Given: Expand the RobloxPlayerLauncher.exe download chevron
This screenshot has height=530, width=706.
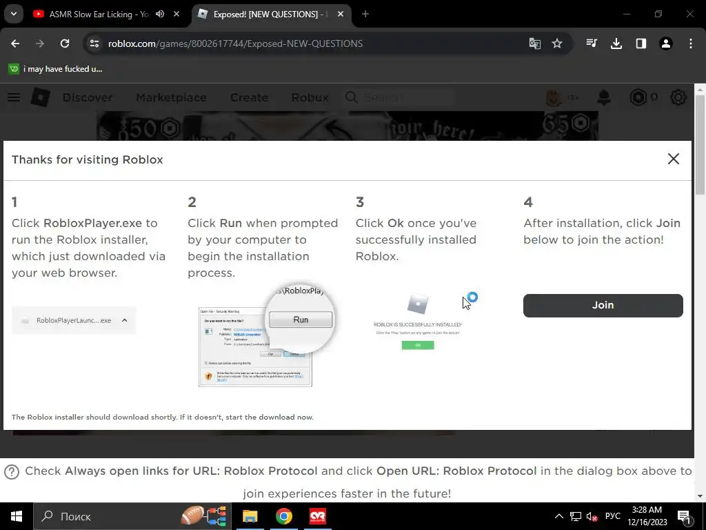Looking at the screenshot, I should point(125,320).
